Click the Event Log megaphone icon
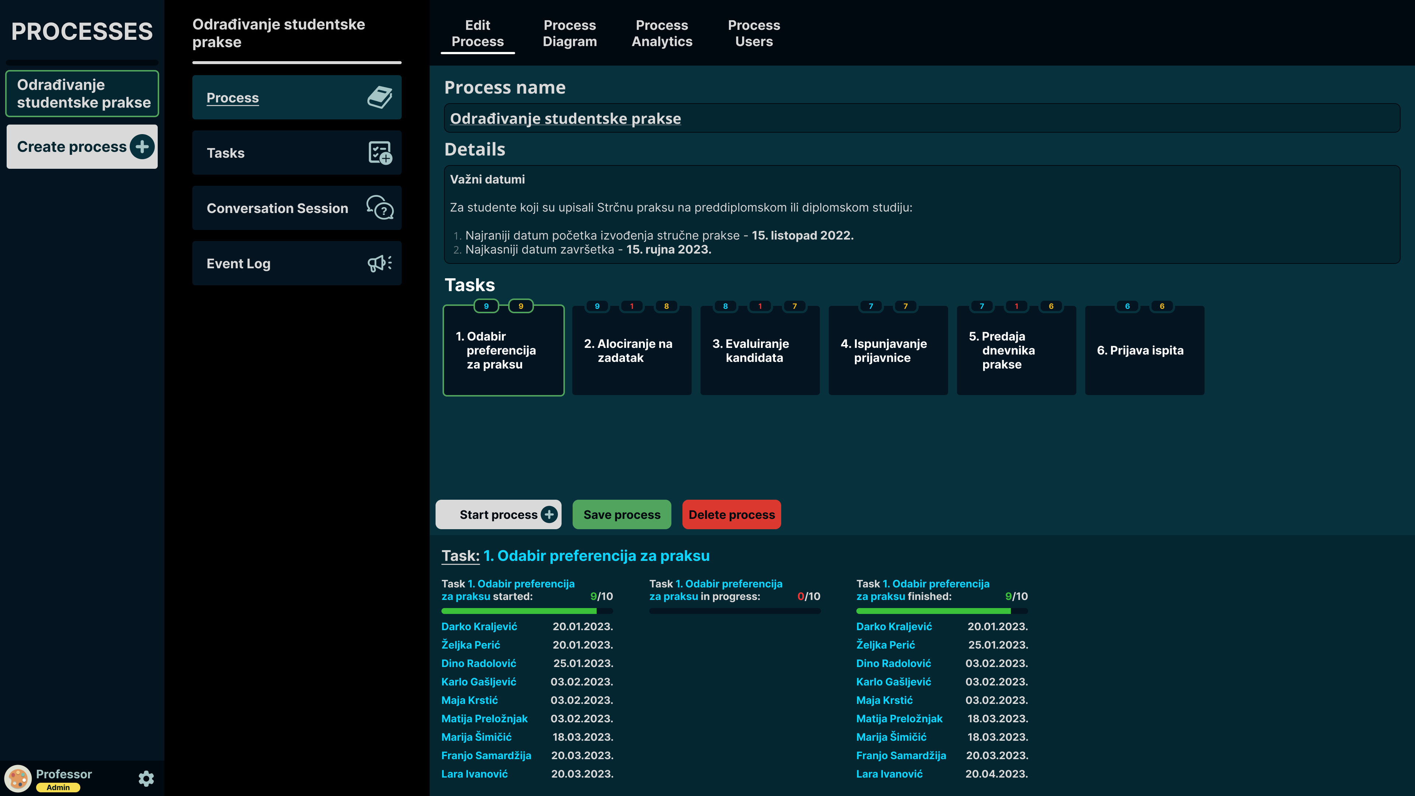Screen dimensions: 1415x796 (x=380, y=263)
